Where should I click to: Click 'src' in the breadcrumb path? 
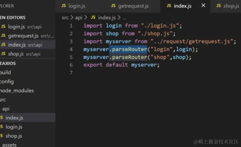click(x=65, y=18)
